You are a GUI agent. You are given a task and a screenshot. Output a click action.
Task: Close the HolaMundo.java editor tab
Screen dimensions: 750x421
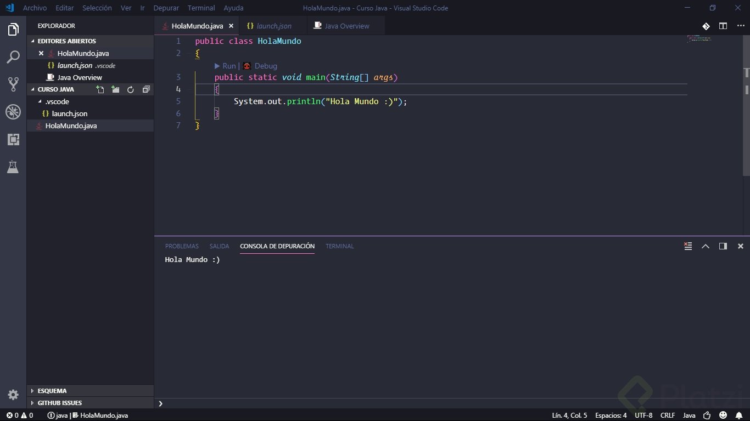point(231,26)
